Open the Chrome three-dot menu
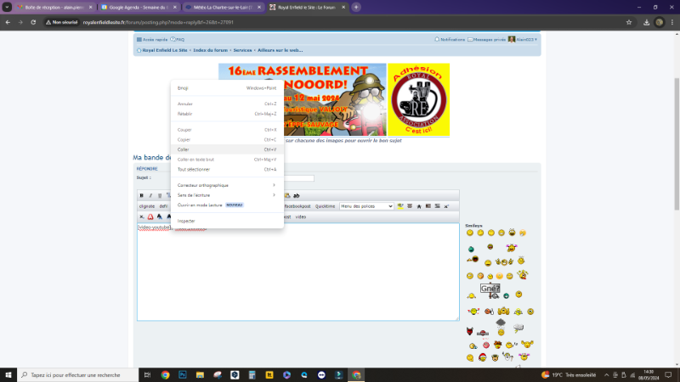 coord(671,22)
